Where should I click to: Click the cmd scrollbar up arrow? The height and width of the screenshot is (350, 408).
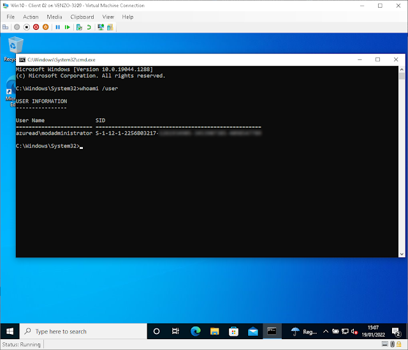click(x=402, y=70)
